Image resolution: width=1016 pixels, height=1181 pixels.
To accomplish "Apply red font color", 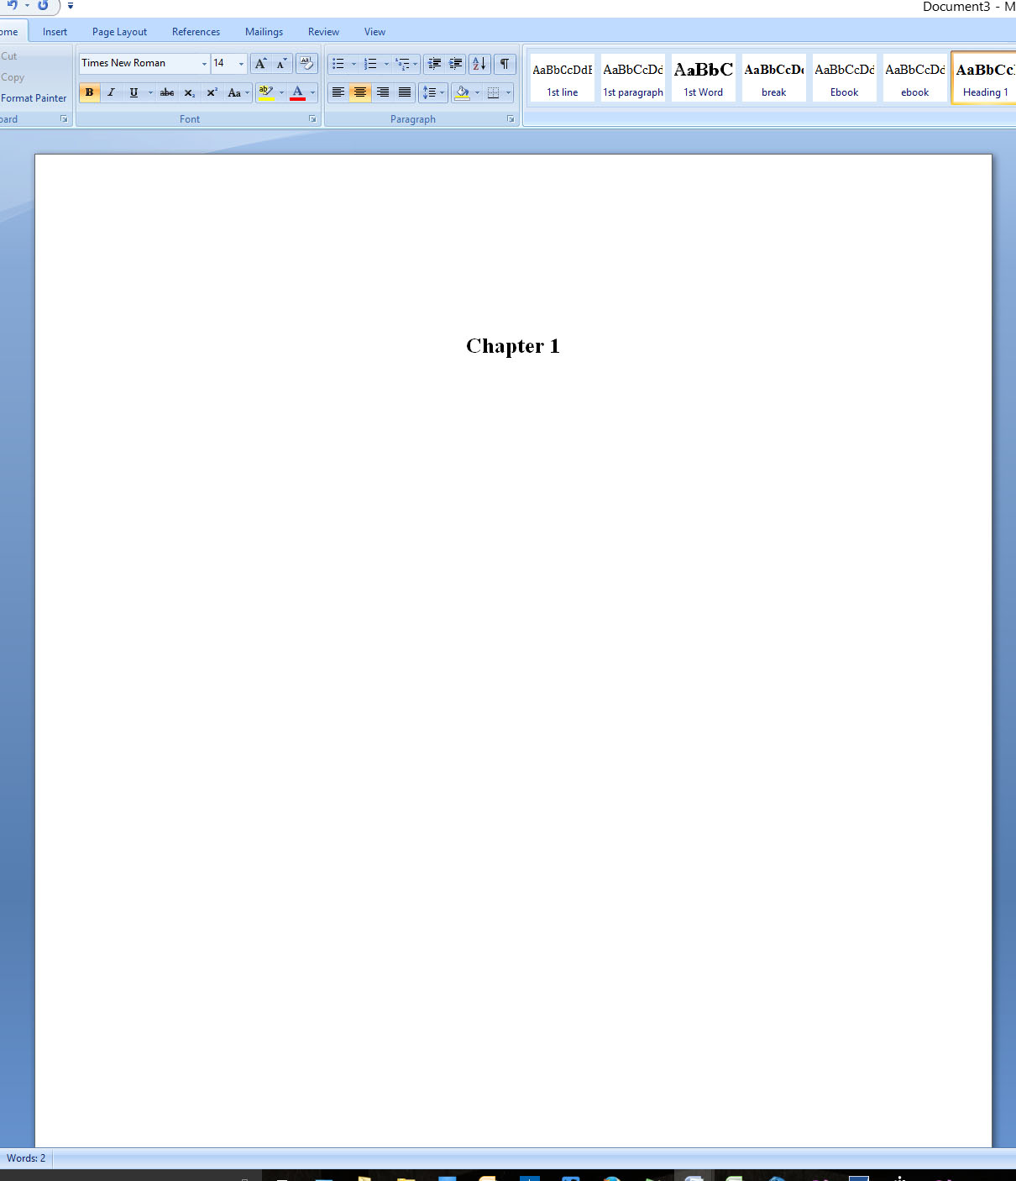I will pos(297,92).
